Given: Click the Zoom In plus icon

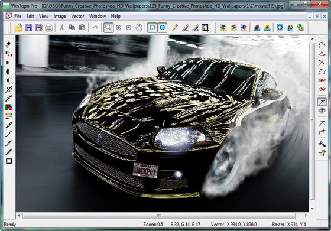Looking at the screenshot, I should pyautogui.click(x=118, y=28).
